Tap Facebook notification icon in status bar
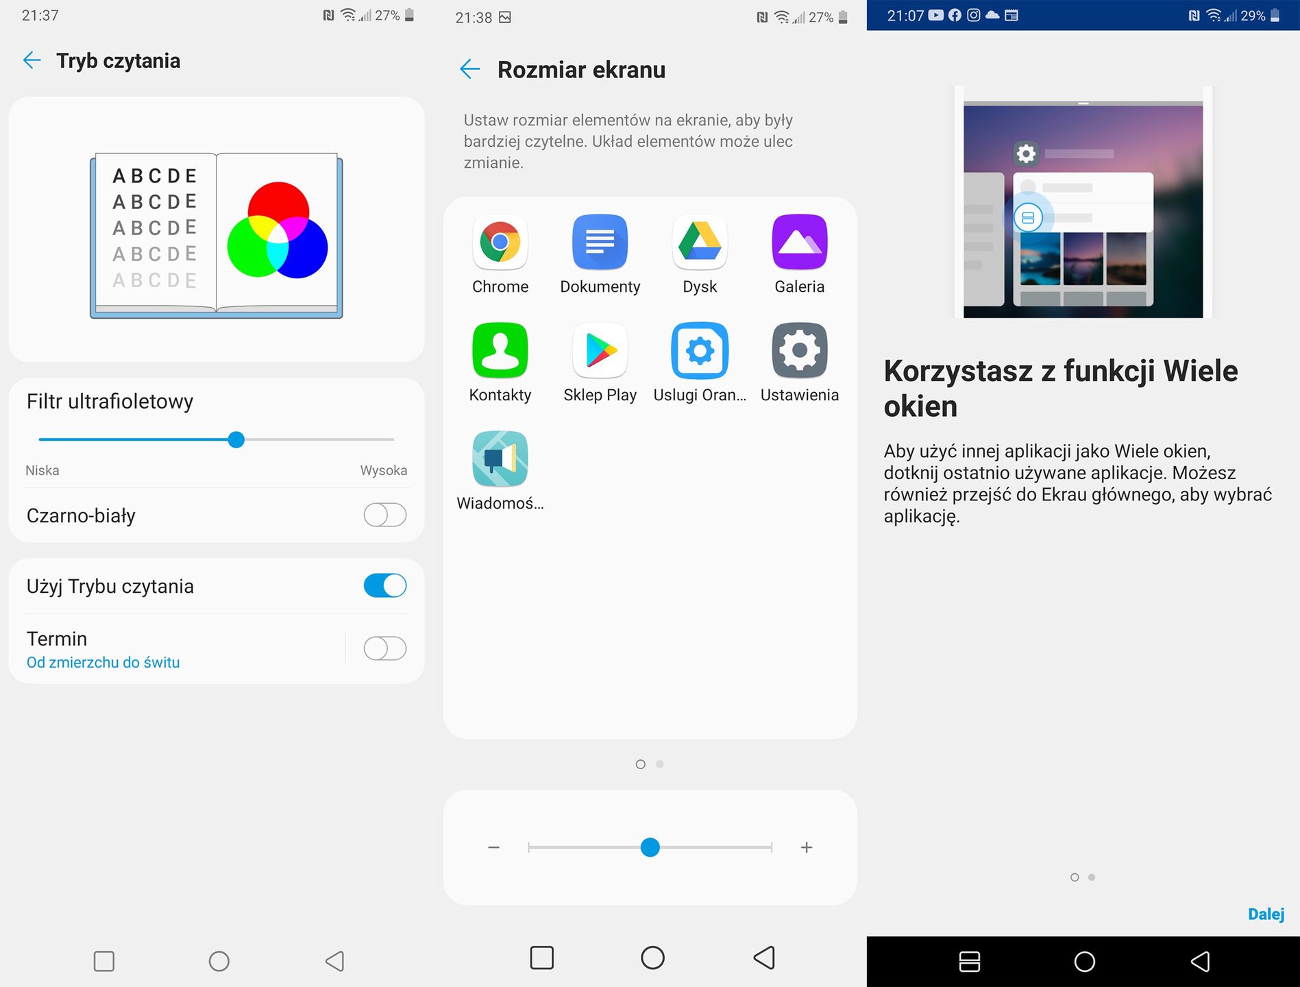 [955, 15]
